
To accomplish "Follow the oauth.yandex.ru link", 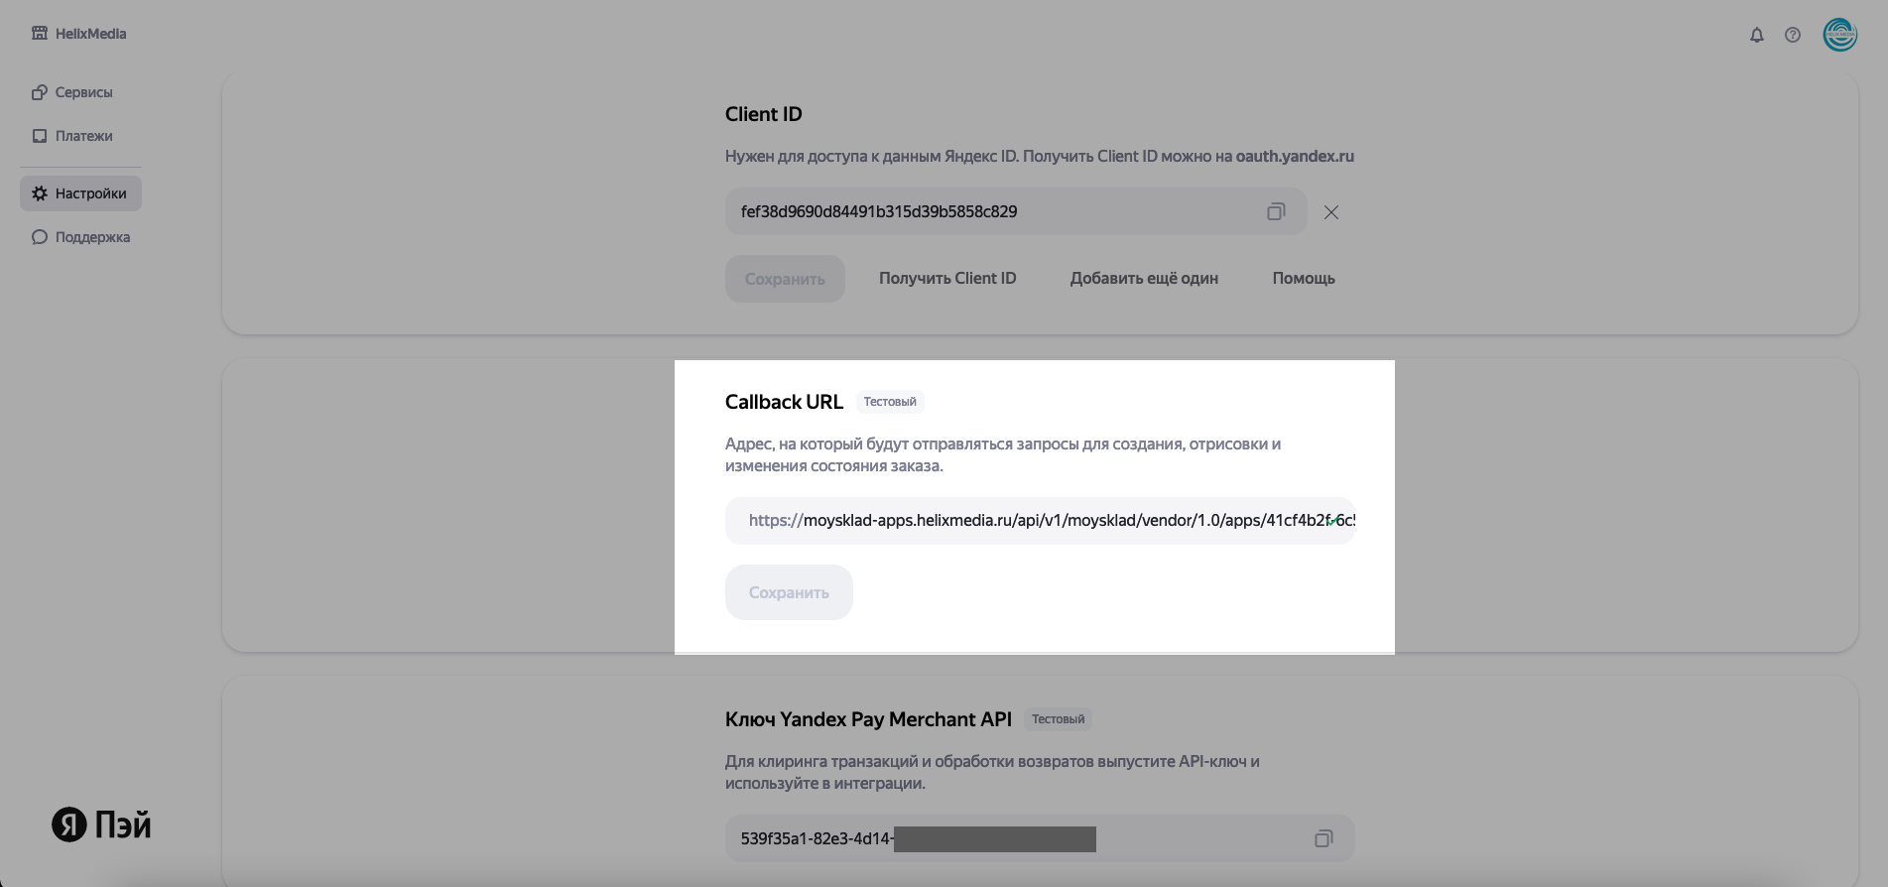I will coord(1295,156).
